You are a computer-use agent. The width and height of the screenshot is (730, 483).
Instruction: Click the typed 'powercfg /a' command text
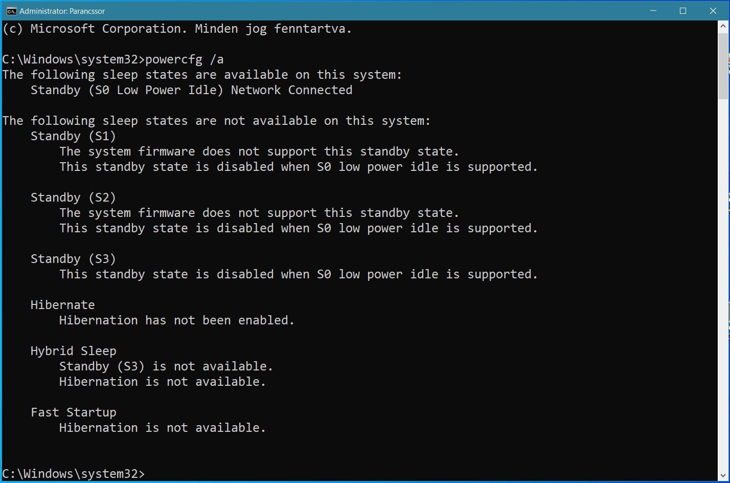185,59
